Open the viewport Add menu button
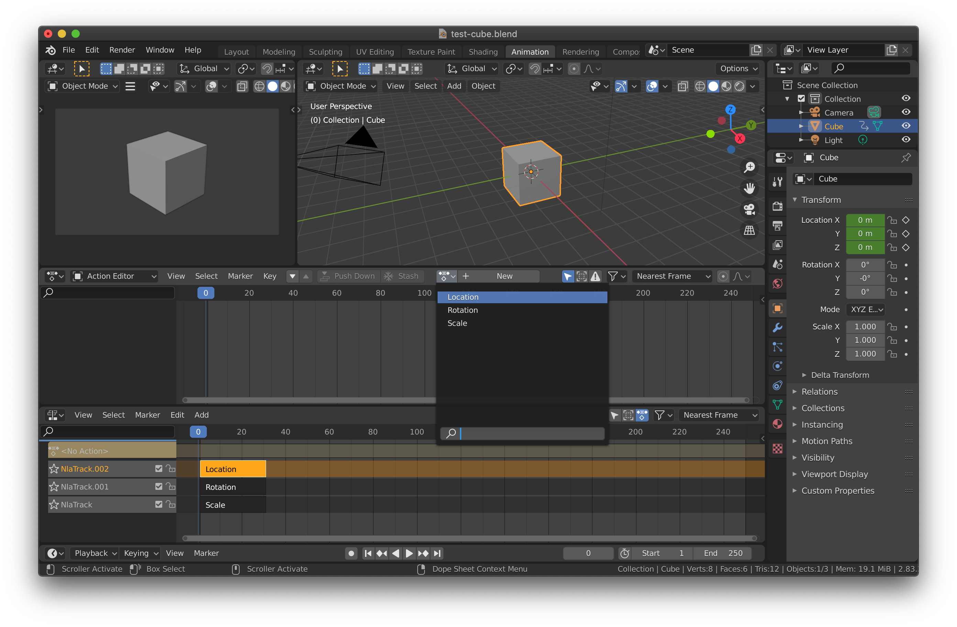 (454, 86)
